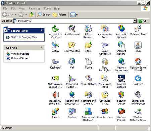The image size is (151, 131).
Task: Open the View menu
Action: point(22,8)
